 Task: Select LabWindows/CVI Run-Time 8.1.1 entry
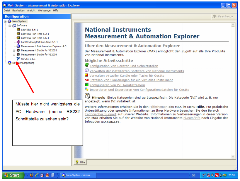(x=39, y=42)
